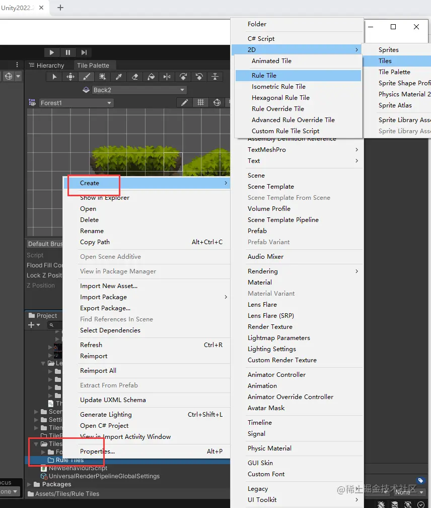Image resolution: width=431 pixels, height=508 pixels.
Task: Toggle palette Edit pencil button
Action: click(x=185, y=103)
